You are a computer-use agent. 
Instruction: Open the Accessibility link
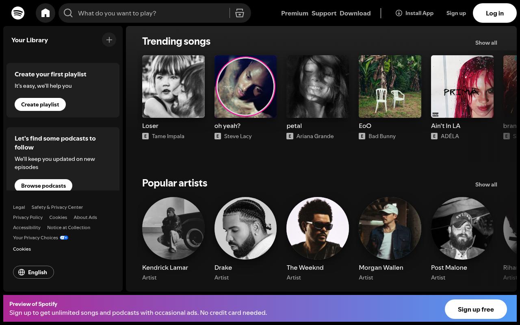[27, 227]
